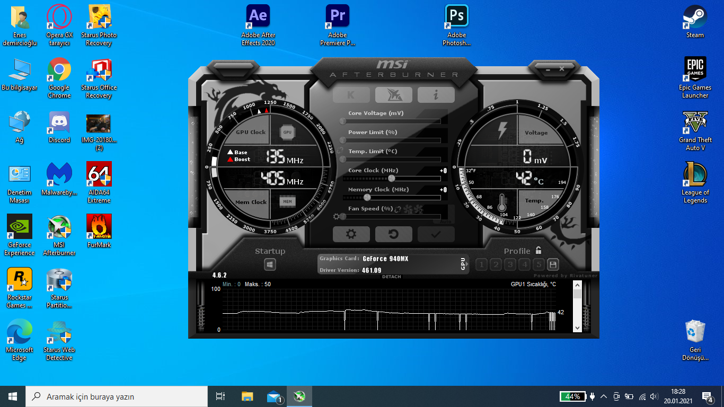Open Afterburner settings via gear button

(x=351, y=234)
